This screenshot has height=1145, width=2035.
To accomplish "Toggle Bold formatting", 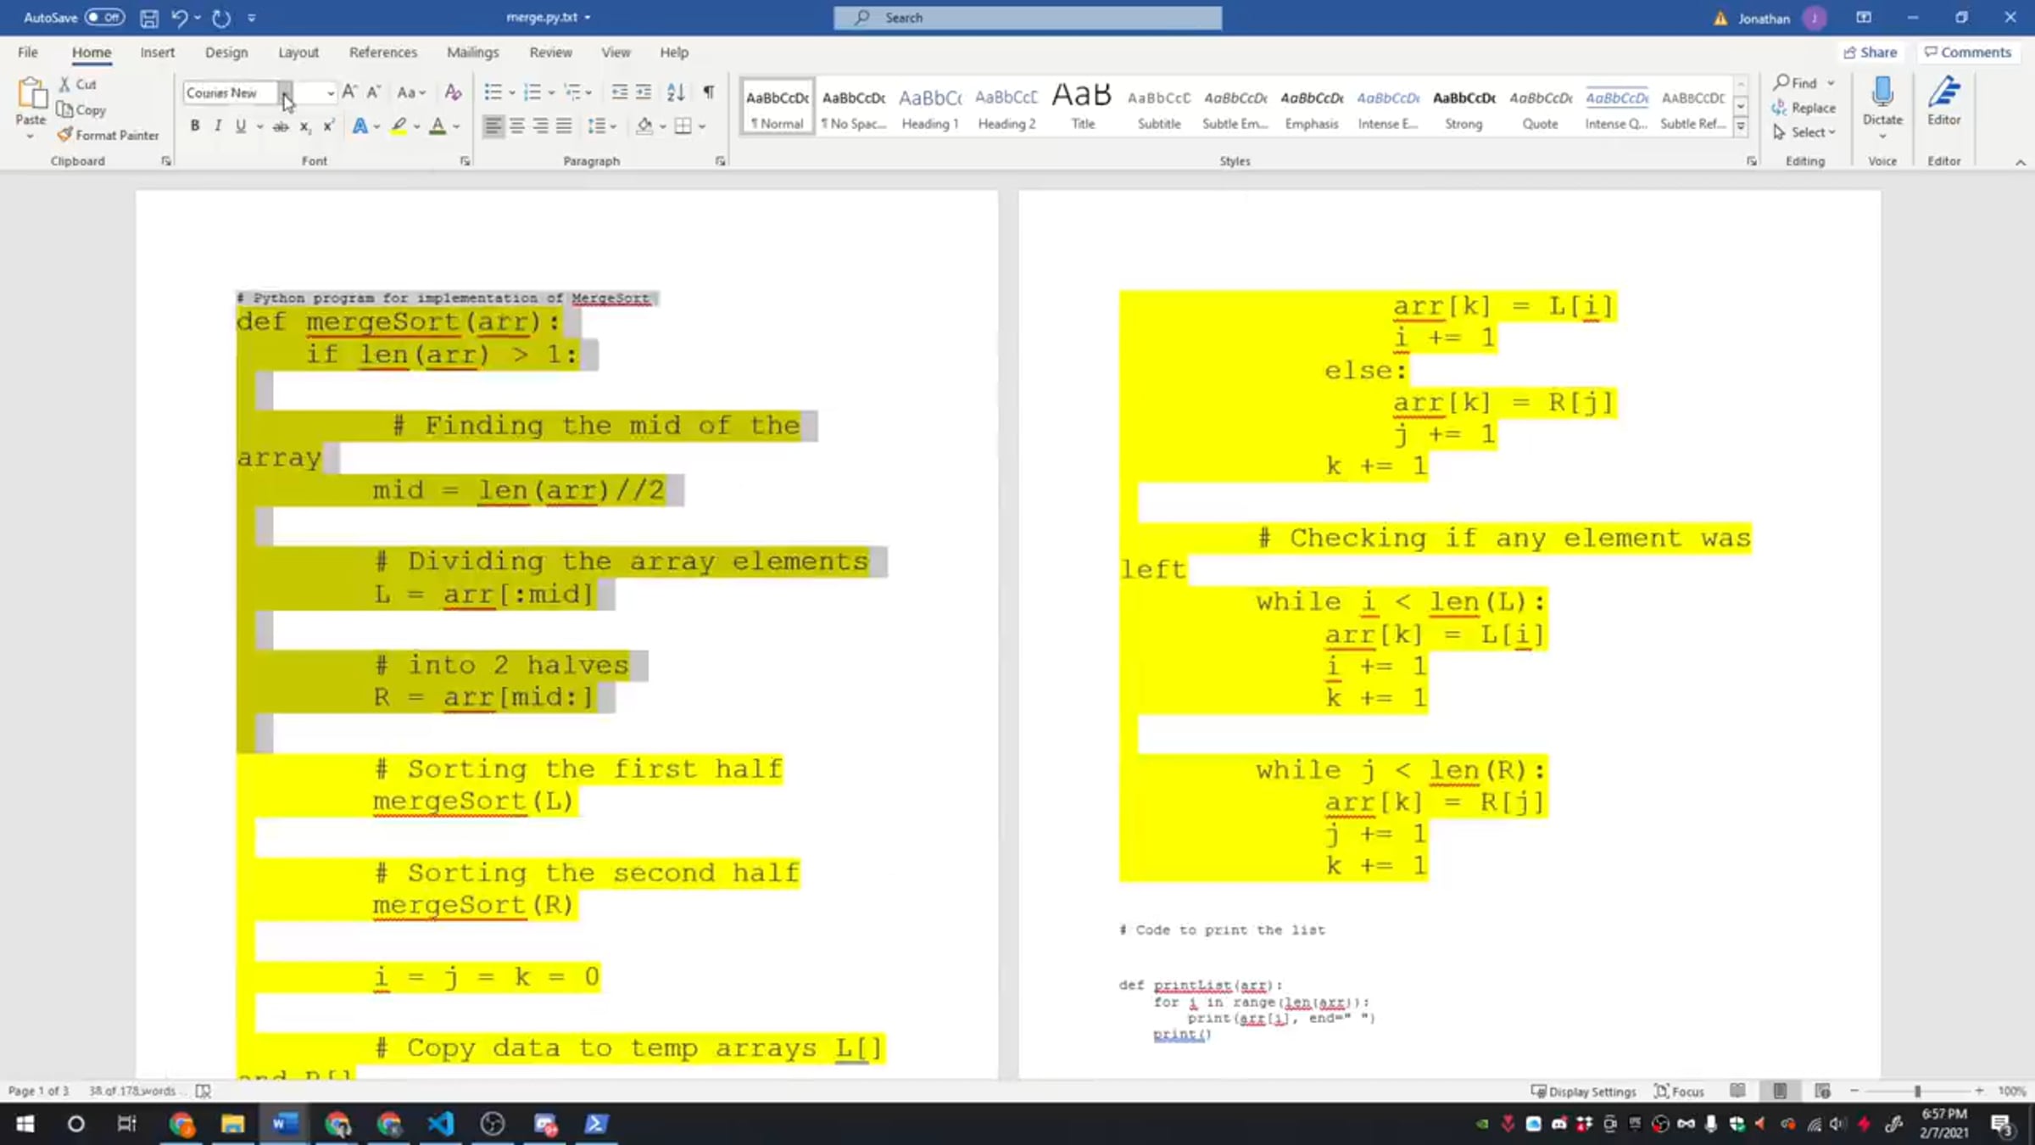I will click(x=195, y=126).
